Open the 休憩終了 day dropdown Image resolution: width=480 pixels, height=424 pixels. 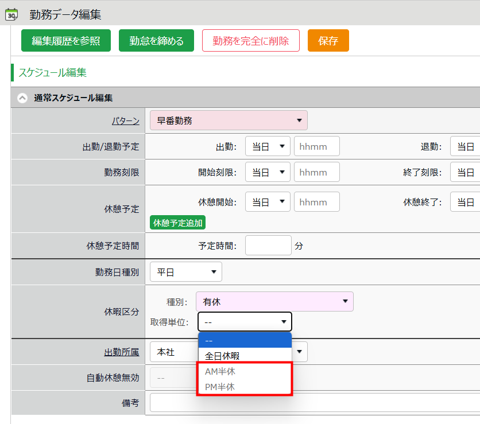[465, 201]
